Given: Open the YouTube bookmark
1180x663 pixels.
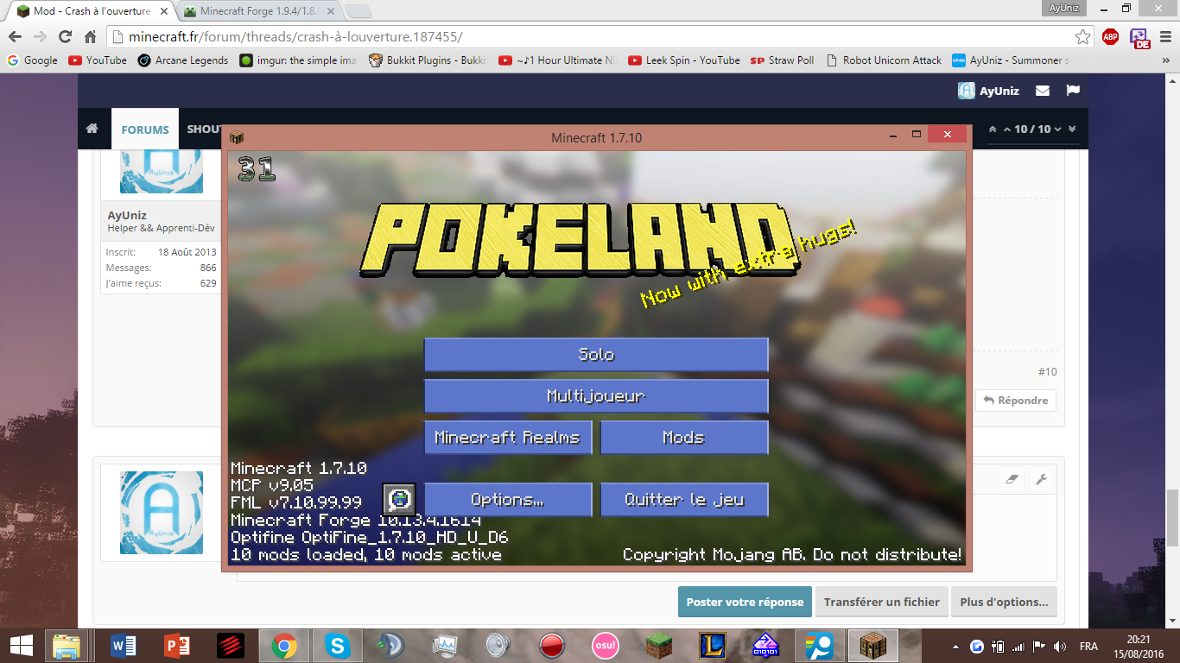Looking at the screenshot, I should click(98, 60).
